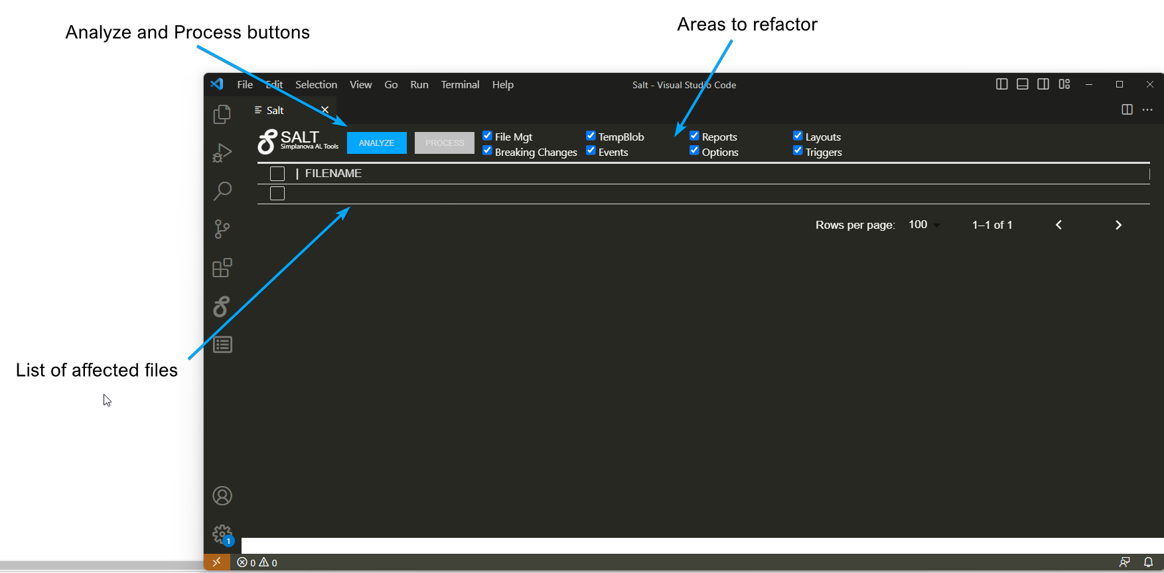
Task: Click the SALT Simplanova AL Tools logo
Action: (x=298, y=141)
